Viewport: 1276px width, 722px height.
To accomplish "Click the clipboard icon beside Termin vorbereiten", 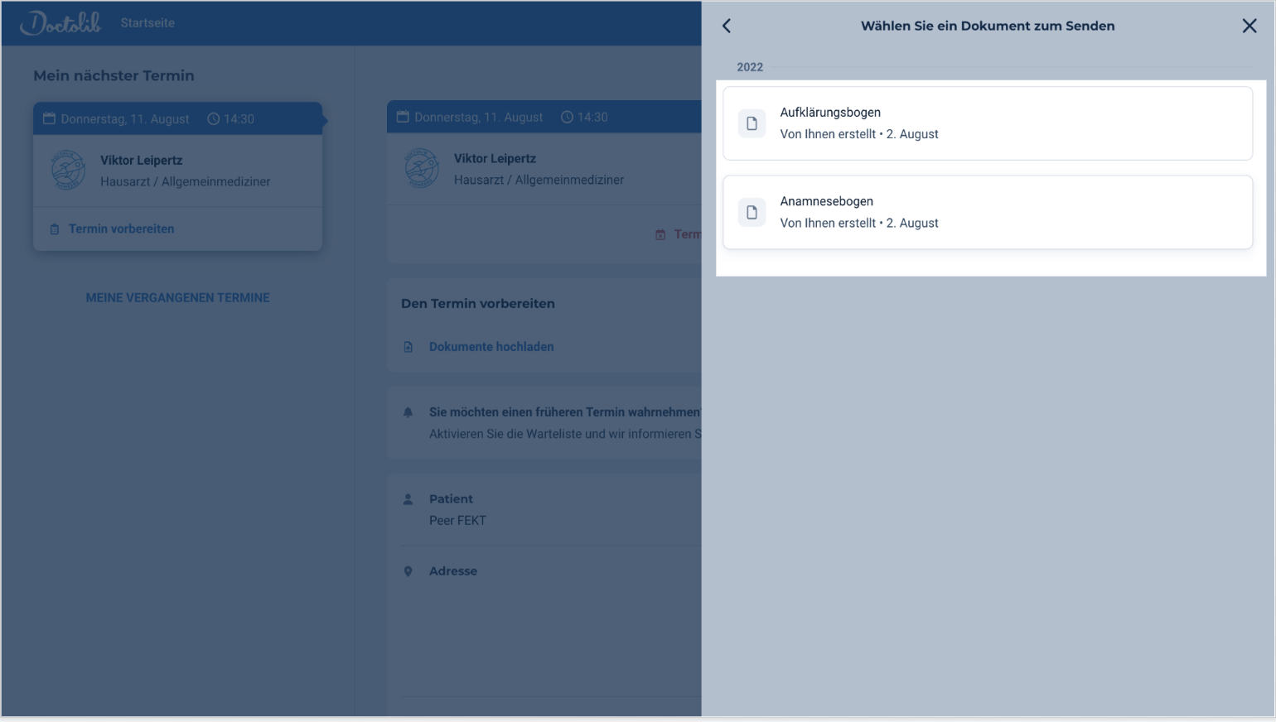I will 55,229.
